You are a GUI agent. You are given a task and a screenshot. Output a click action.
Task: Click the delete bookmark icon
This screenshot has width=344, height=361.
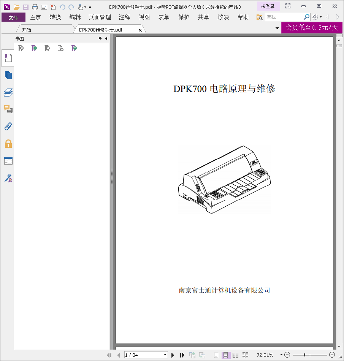(21, 48)
